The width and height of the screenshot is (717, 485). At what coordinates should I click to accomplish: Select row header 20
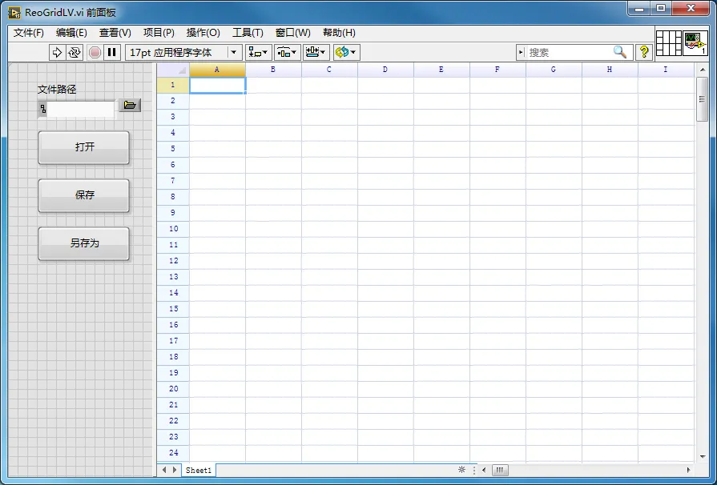173,389
